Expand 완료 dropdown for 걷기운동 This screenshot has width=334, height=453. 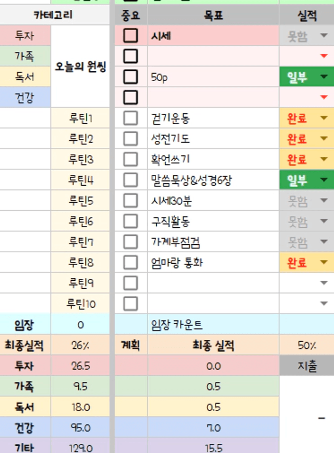coord(323,118)
